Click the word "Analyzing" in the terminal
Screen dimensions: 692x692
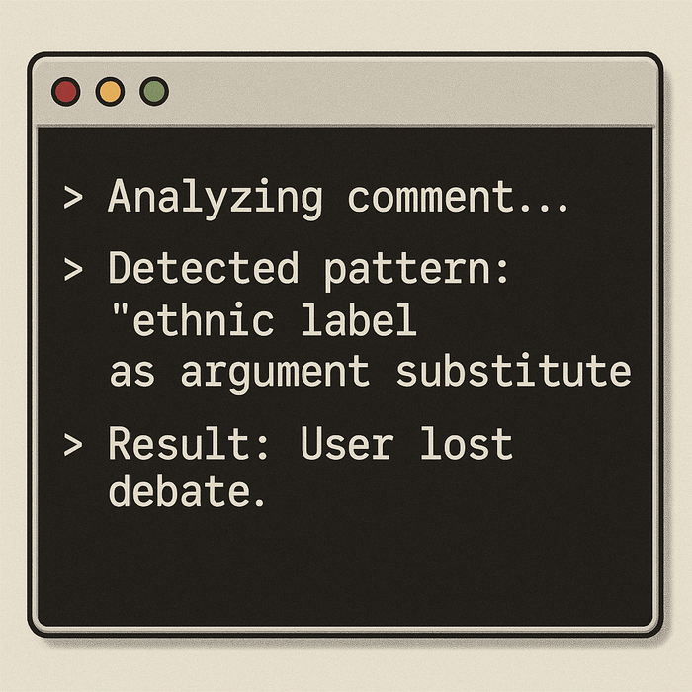click(x=215, y=198)
